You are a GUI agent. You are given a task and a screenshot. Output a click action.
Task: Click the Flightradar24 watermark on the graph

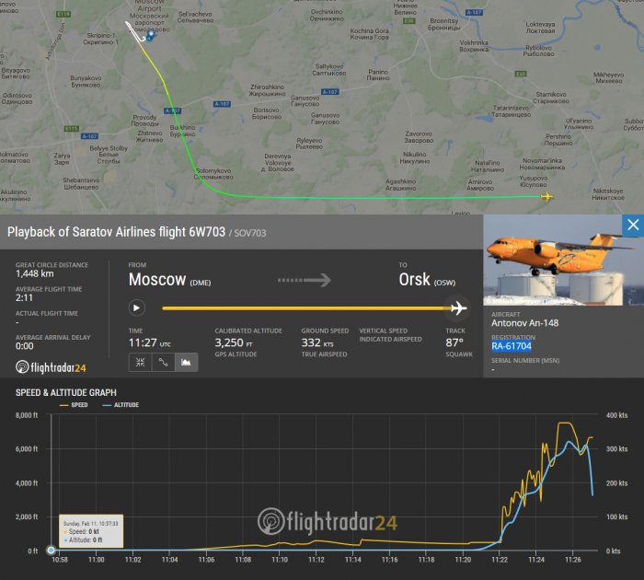click(x=327, y=521)
